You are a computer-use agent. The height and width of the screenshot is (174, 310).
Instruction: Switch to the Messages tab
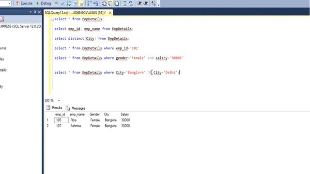(76, 108)
